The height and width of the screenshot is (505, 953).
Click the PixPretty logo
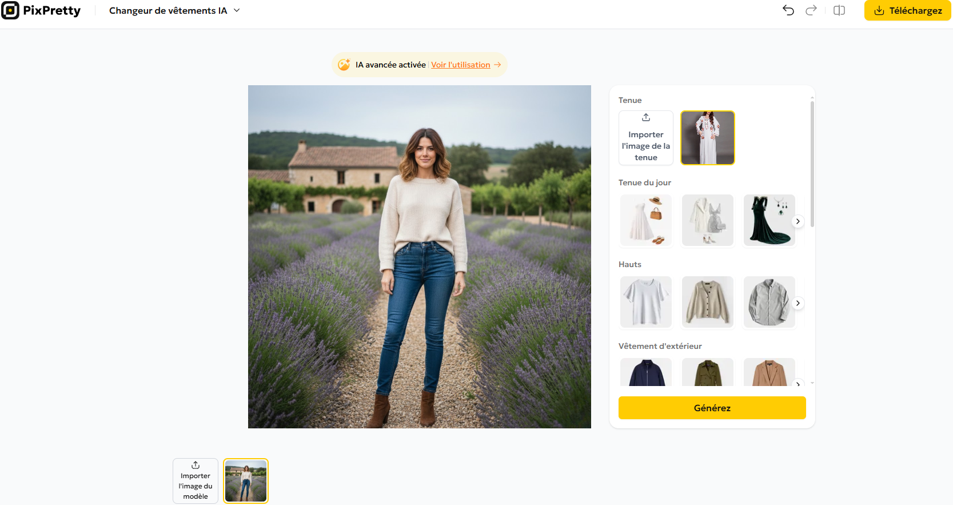[41, 10]
